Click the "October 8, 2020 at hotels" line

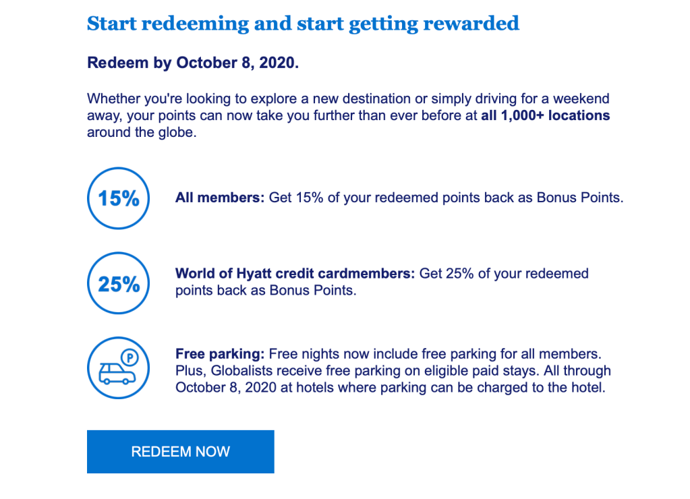(x=390, y=388)
